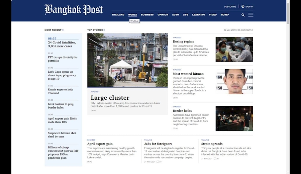Select the Business navigation tab
301x174 pixels.
[147, 15]
